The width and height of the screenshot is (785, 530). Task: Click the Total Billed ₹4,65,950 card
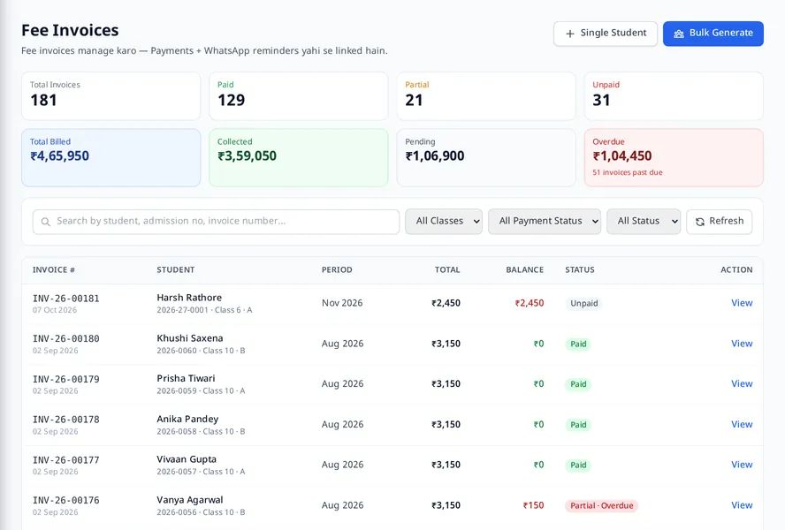click(x=111, y=157)
